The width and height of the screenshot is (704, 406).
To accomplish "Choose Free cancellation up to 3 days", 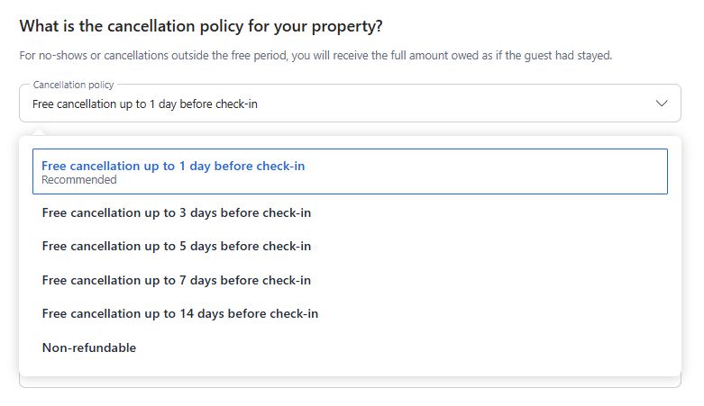I will pyautogui.click(x=350, y=212).
